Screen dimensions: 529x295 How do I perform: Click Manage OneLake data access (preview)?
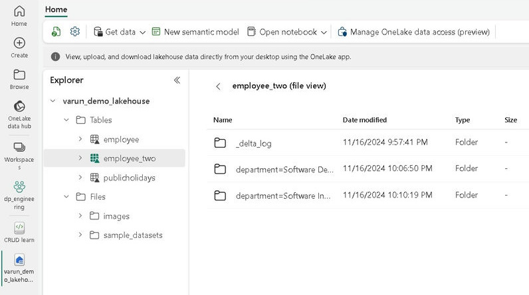pos(413,32)
